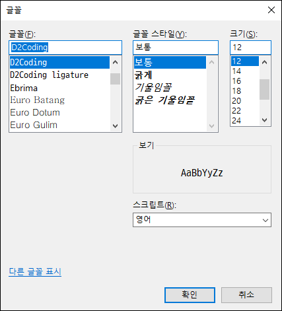Select font size 18

[245, 91]
